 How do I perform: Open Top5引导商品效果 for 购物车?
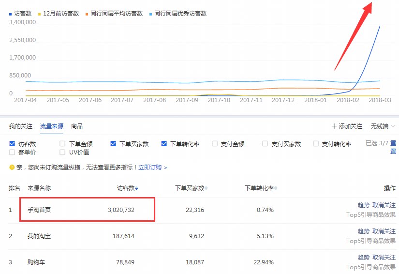[371, 267]
